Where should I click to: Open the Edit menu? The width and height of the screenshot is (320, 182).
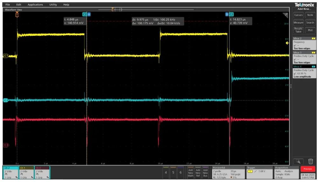click(x=18, y=4)
